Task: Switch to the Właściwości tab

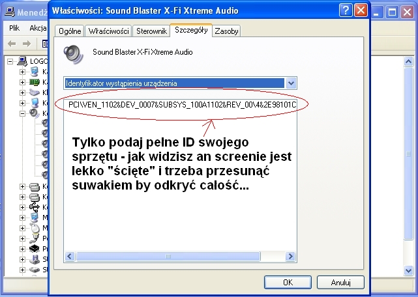Action: tap(108, 31)
